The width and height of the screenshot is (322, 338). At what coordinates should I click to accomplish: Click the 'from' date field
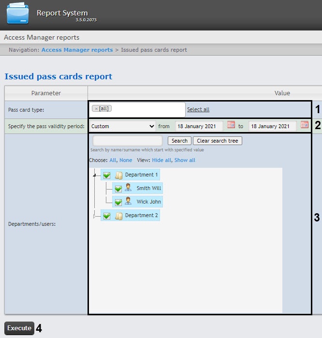pos(199,126)
